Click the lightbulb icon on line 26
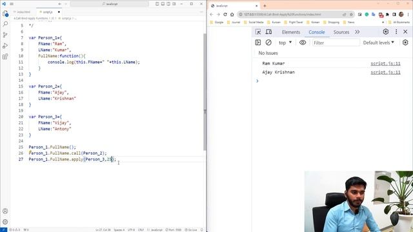The image size is (413, 232). click(30, 151)
